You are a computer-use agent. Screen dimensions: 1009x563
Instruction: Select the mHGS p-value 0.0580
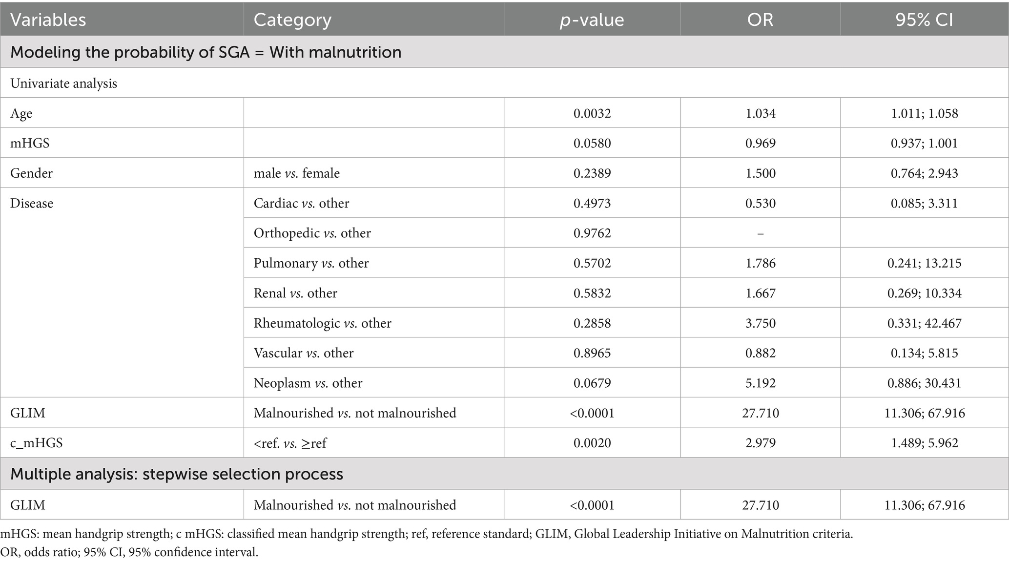tap(592, 143)
